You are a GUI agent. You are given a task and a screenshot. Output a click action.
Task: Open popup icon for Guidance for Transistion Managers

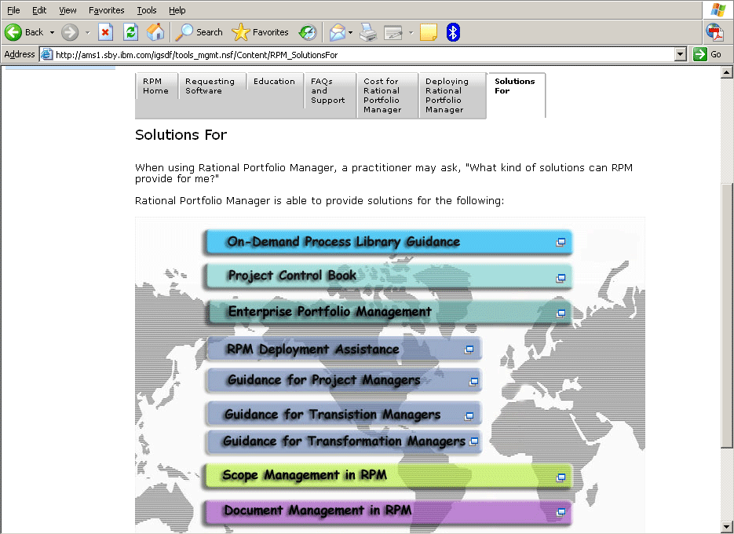coord(469,416)
